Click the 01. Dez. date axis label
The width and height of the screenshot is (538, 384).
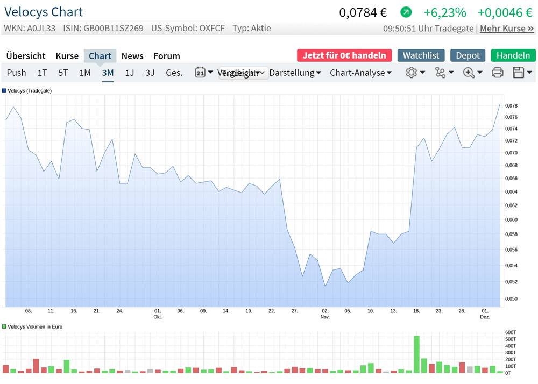pos(485,314)
